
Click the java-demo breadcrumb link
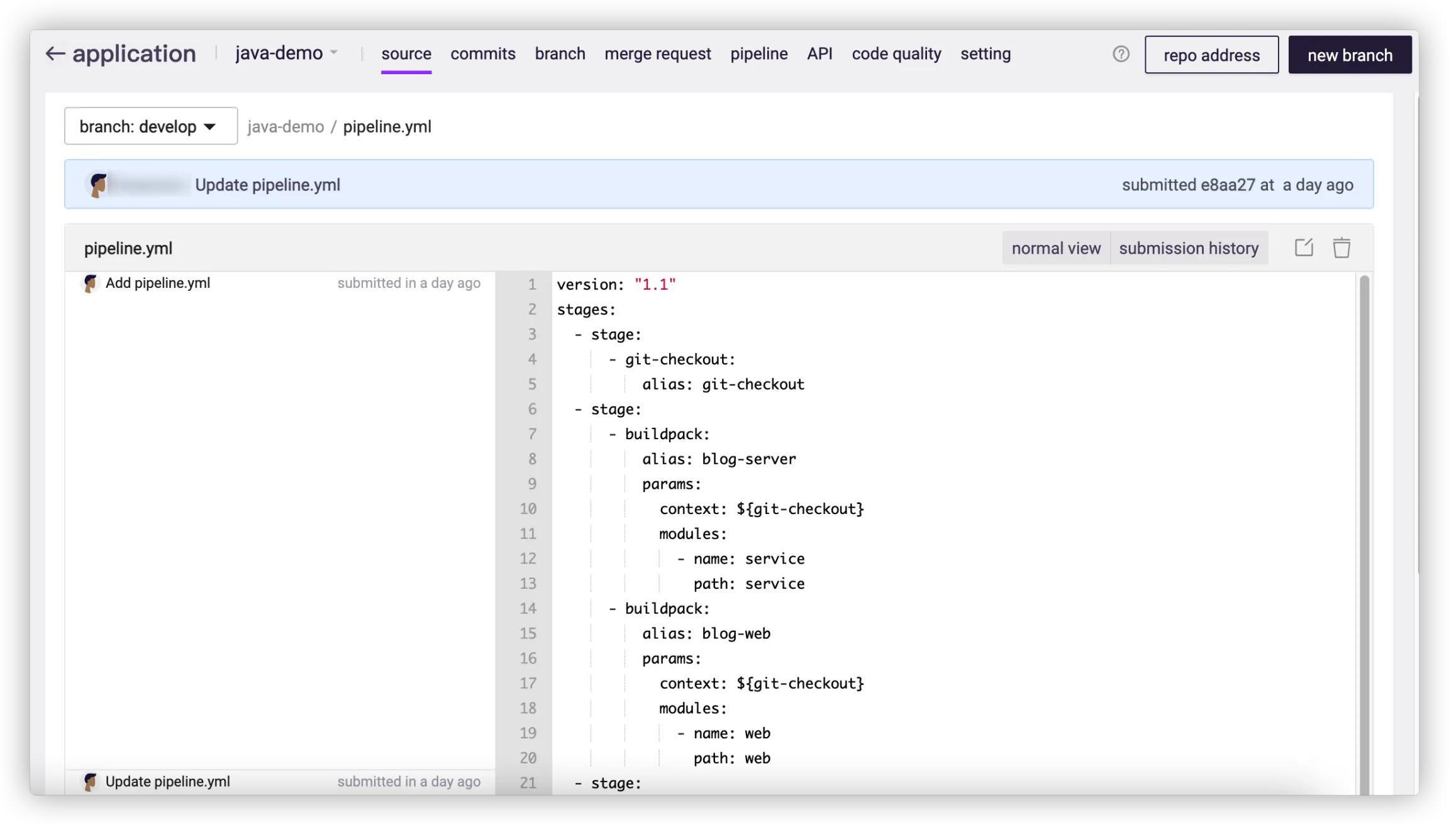point(286,127)
